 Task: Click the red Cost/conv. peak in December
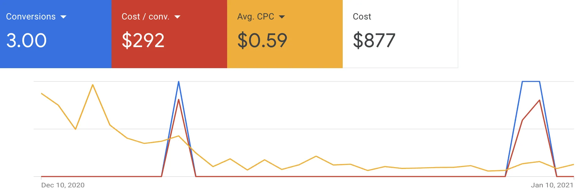pyautogui.click(x=179, y=100)
